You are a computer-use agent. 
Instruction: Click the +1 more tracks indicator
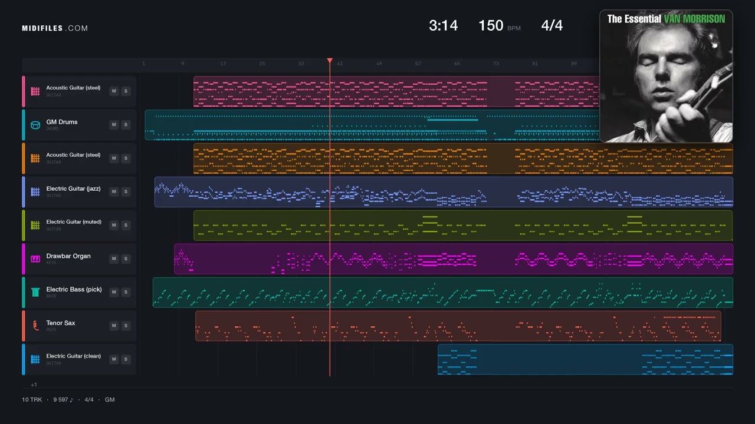coord(34,385)
